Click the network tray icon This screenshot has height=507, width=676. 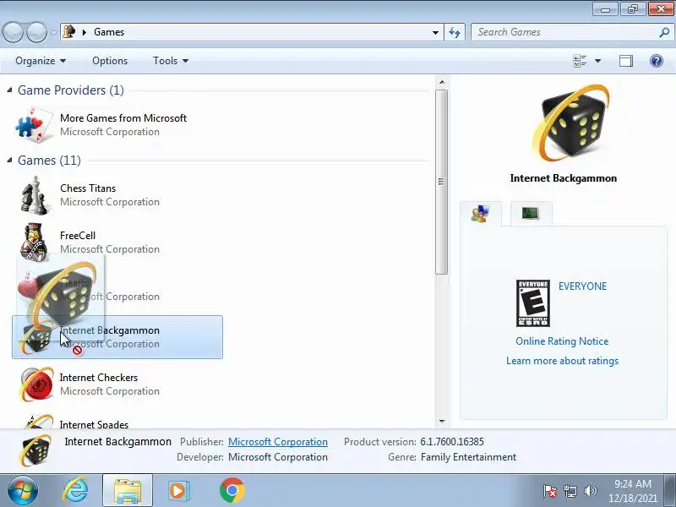point(570,491)
